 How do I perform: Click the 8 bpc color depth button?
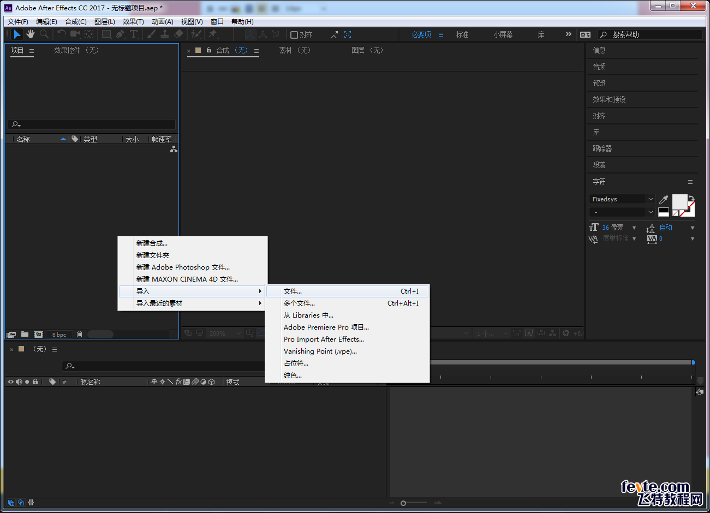(59, 335)
